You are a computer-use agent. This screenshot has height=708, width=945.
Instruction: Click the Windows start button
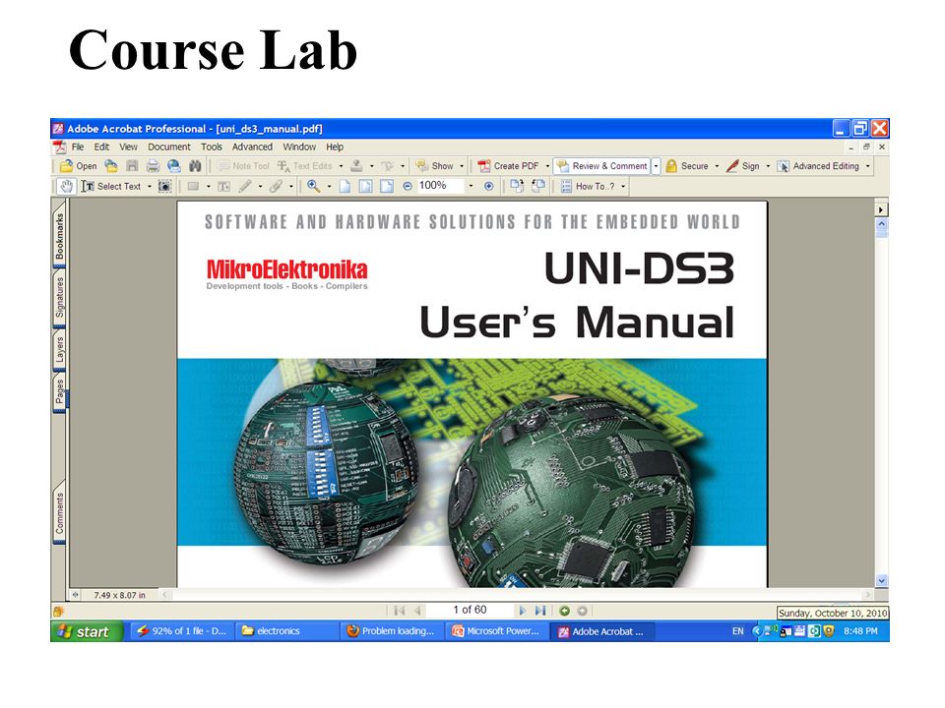[87, 631]
